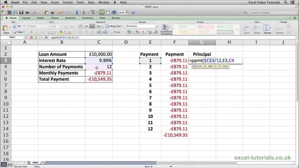The height and width of the screenshot is (168, 299).
Task: Click the Print toolbar icon
Action: click(x=27, y=13)
